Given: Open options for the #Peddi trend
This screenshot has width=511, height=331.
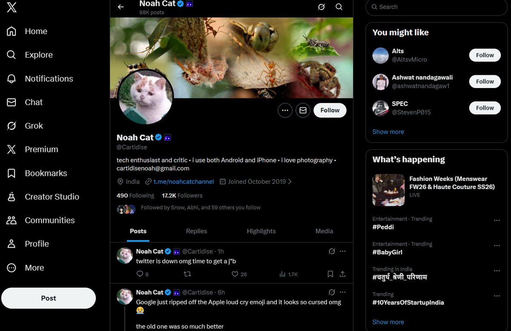Looking at the screenshot, I should [x=497, y=220].
